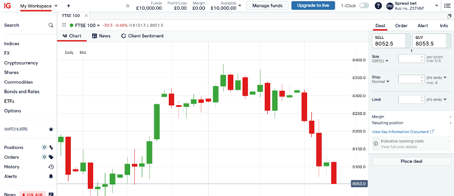Click the help question mark icon
454x196 pixels.
point(378,6)
